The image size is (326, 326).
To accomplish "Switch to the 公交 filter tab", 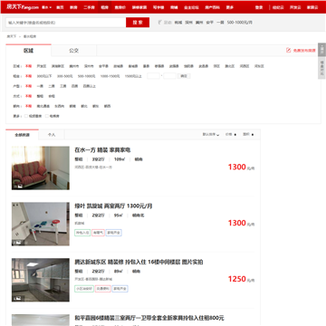I will pos(73,51).
